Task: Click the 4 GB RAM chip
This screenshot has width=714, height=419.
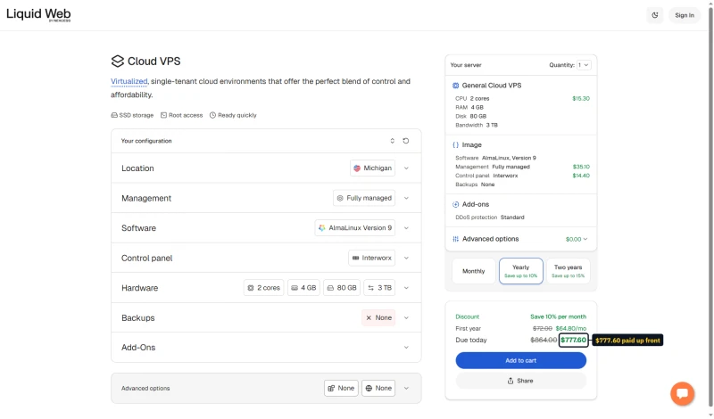Action: pos(303,288)
